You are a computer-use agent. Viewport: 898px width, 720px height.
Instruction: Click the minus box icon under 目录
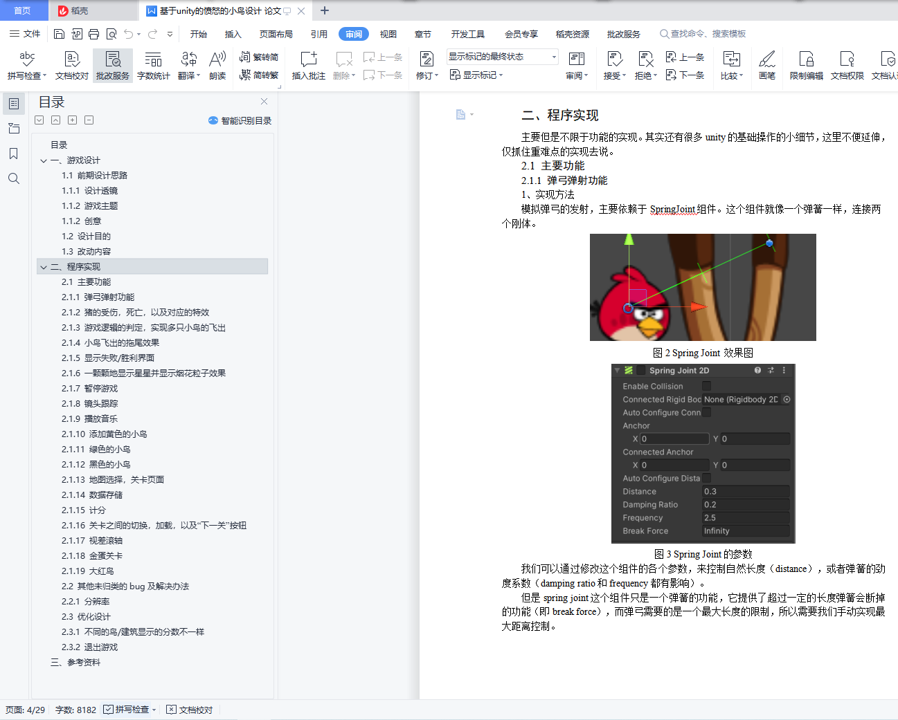[89, 120]
